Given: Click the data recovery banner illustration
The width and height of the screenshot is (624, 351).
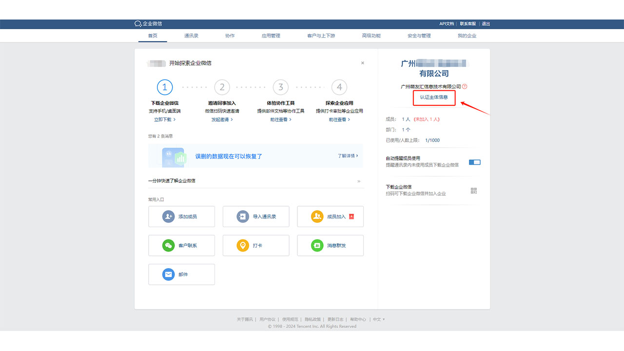Looking at the screenshot, I should coord(174,156).
